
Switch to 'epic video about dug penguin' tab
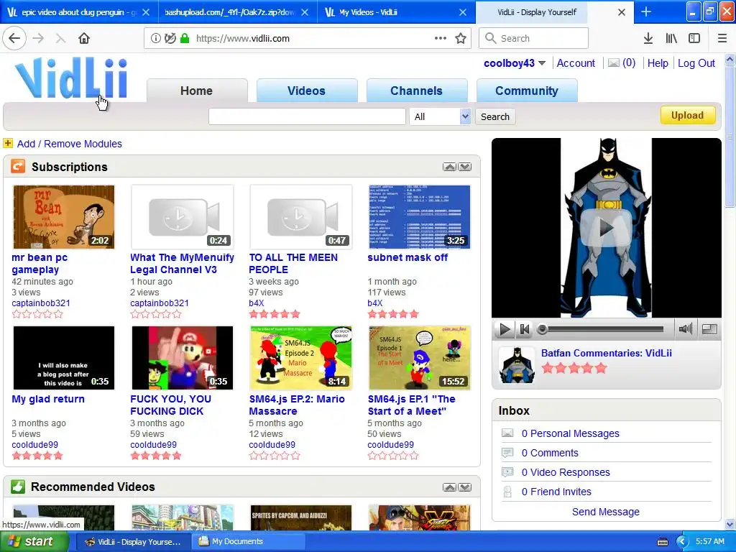(x=79, y=12)
